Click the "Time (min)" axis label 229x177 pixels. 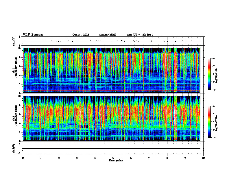(116, 161)
